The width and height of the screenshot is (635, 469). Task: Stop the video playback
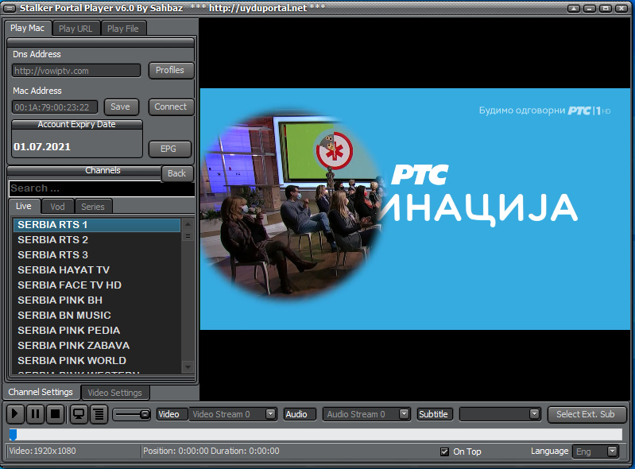click(x=55, y=414)
